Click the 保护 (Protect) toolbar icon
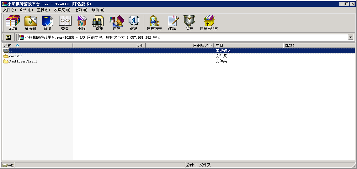The image size is (357, 169). click(189, 23)
